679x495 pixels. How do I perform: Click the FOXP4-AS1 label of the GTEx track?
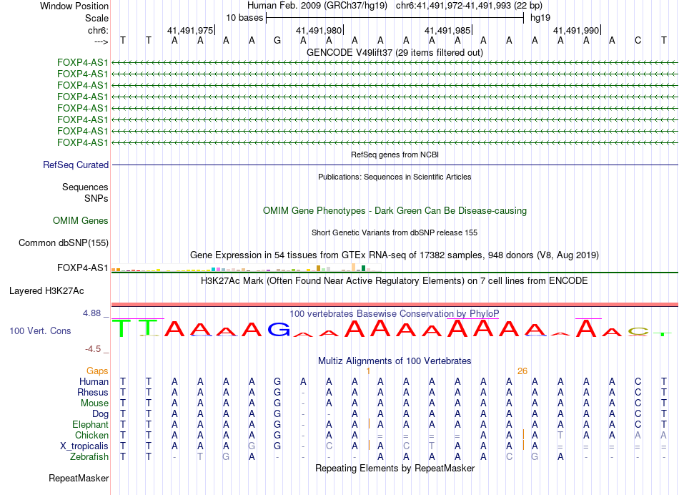[82, 268]
